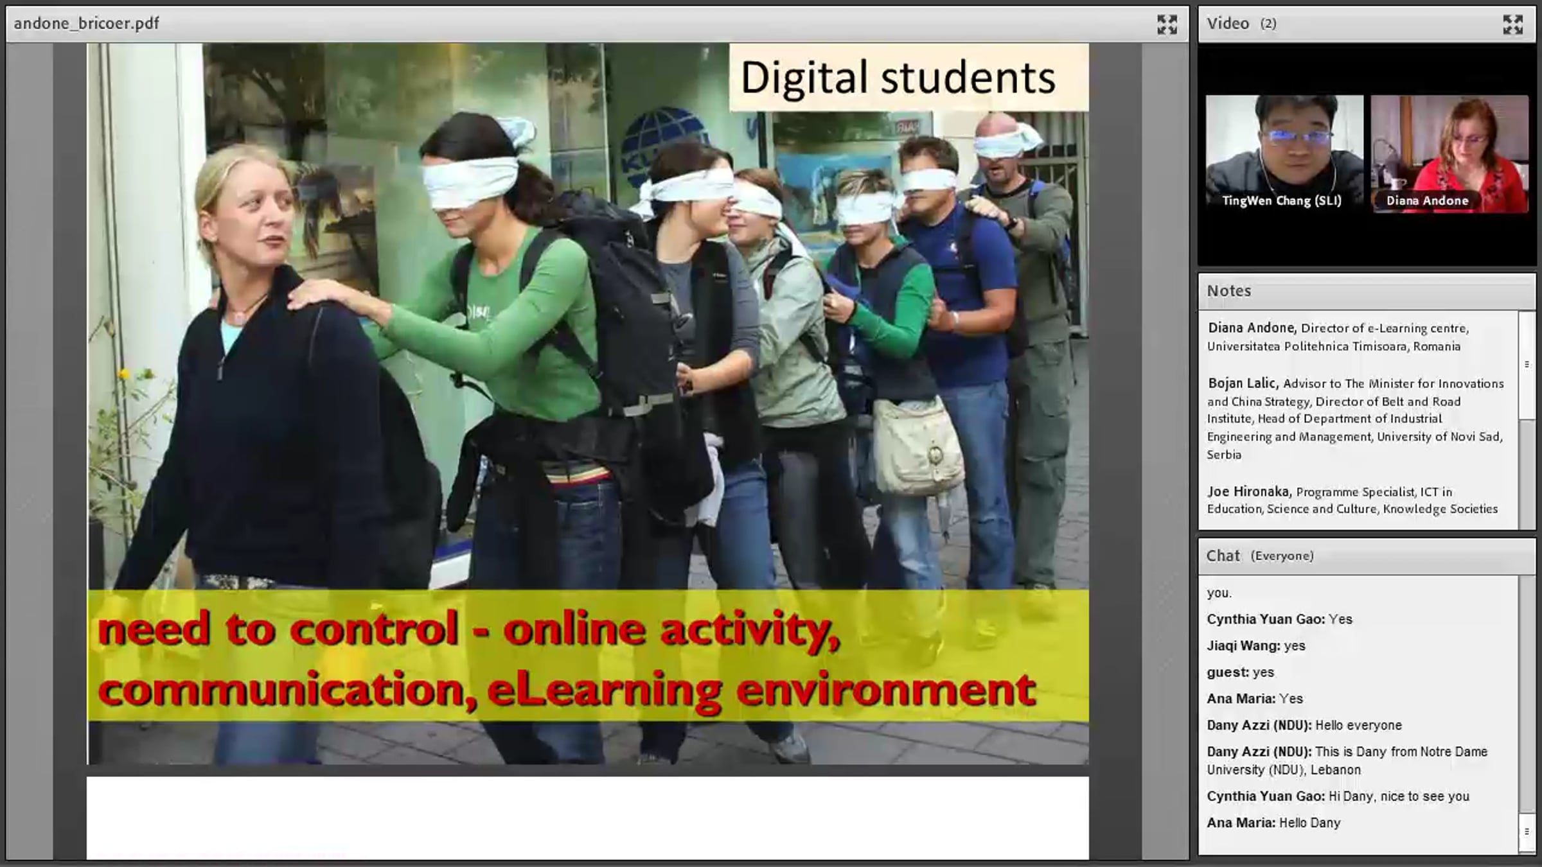The image size is (1542, 867).
Task: Click the andone_bricoer.pdf title label
Action: 86,24
